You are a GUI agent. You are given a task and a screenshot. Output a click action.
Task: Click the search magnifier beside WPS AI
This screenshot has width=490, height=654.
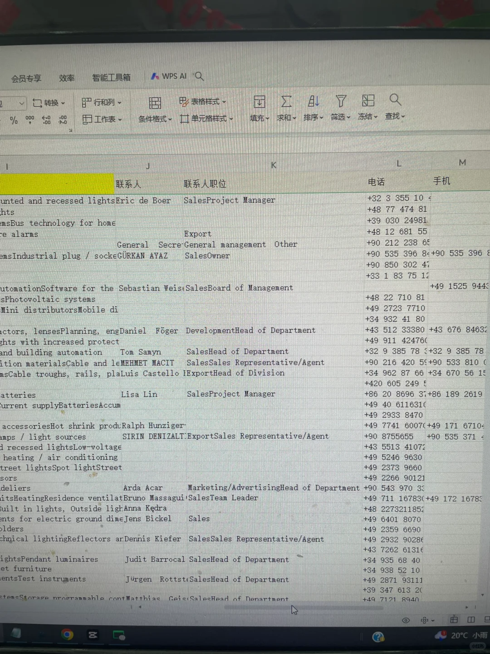point(199,76)
